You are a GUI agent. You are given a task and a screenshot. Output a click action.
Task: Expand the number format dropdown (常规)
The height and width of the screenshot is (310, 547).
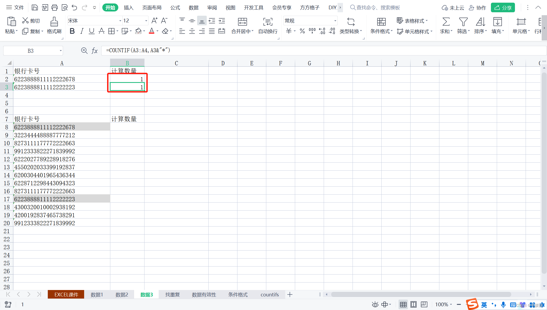coord(335,21)
